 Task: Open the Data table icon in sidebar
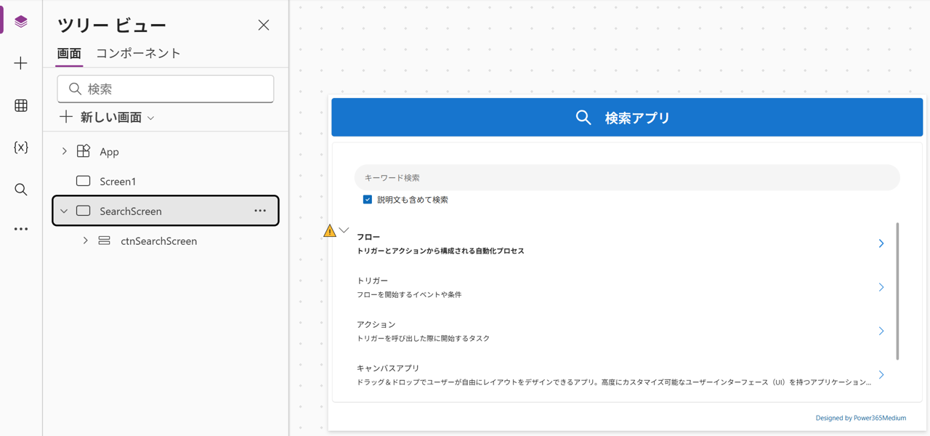pyautogui.click(x=21, y=106)
